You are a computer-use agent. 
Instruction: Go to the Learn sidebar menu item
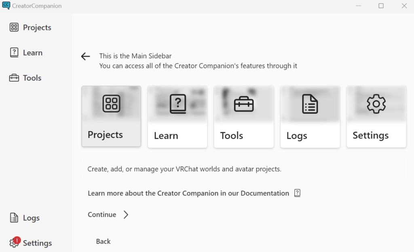pyautogui.click(x=32, y=53)
